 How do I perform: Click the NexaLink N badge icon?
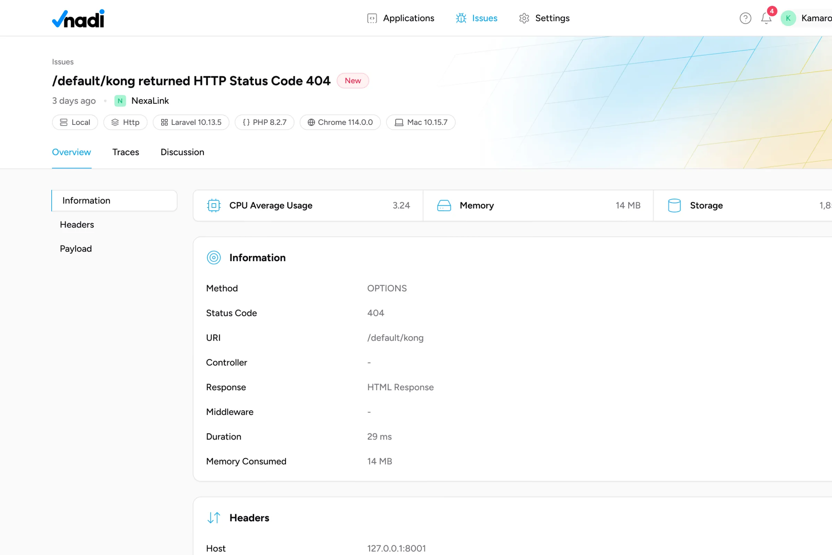[x=120, y=101]
